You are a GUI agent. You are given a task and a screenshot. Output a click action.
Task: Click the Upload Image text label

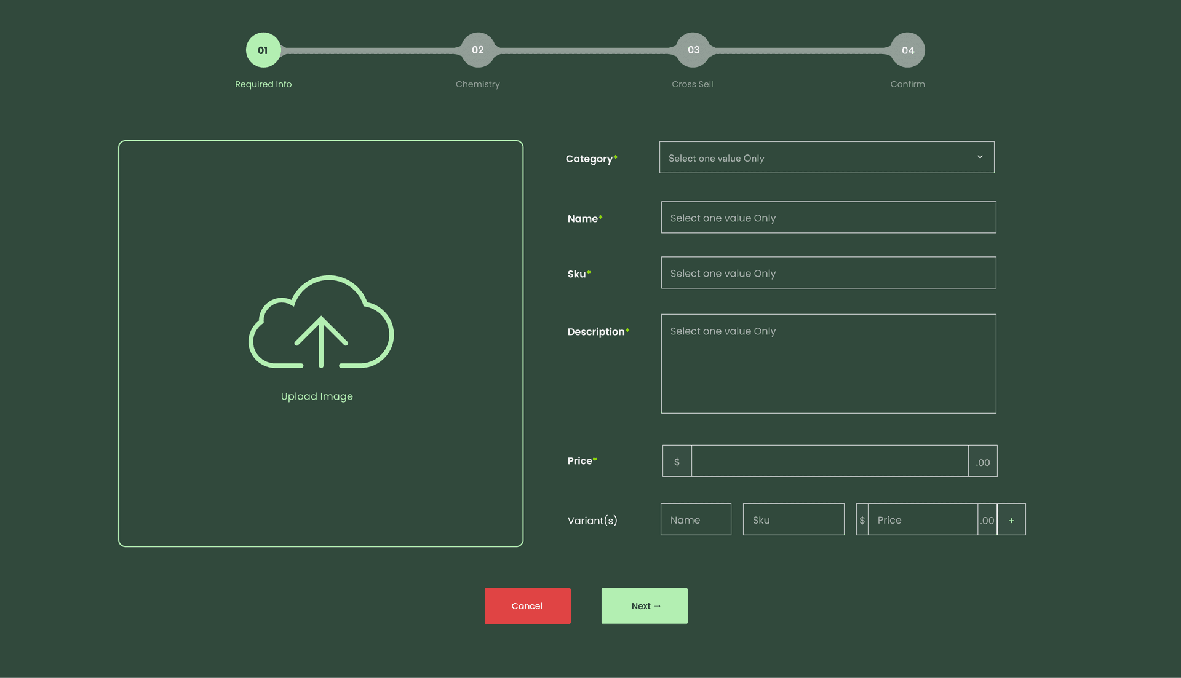point(317,396)
